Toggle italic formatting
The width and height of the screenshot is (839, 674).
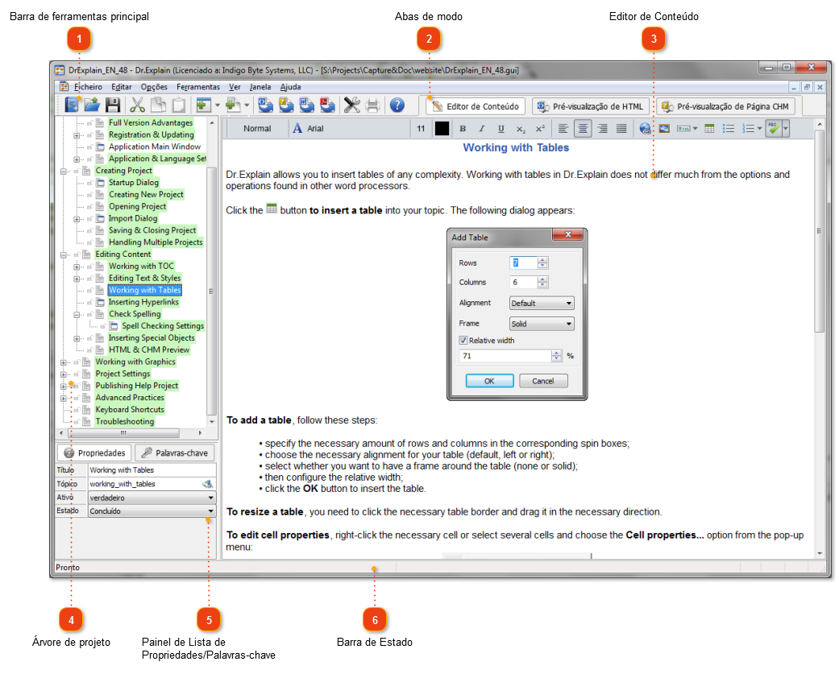(482, 129)
